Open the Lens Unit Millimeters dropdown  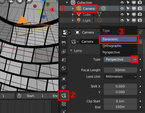[120, 77]
